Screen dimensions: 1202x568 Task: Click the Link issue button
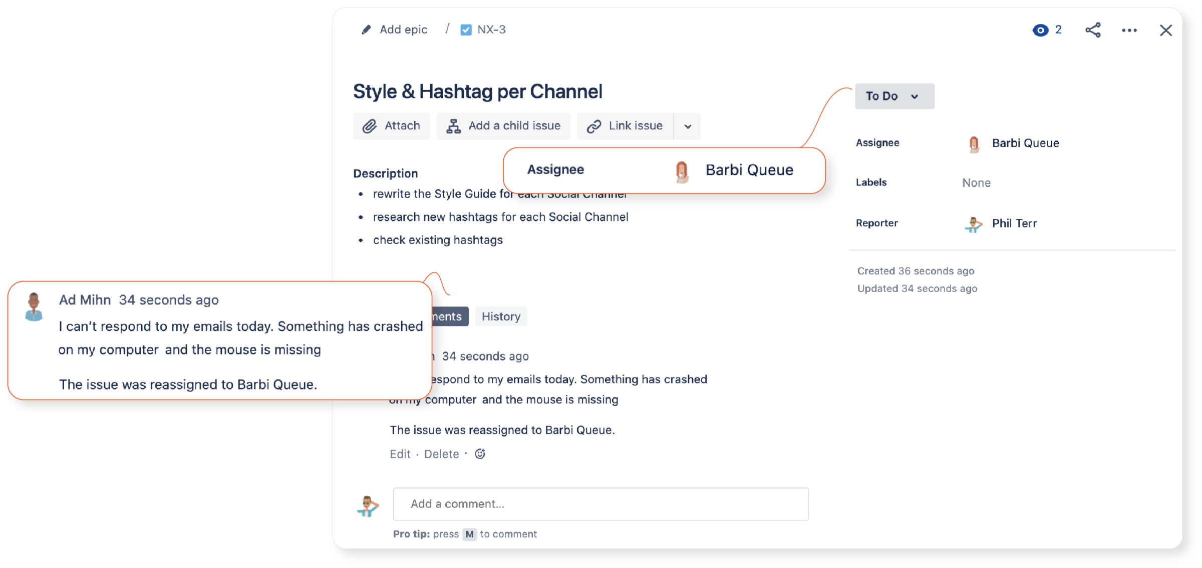[625, 126]
